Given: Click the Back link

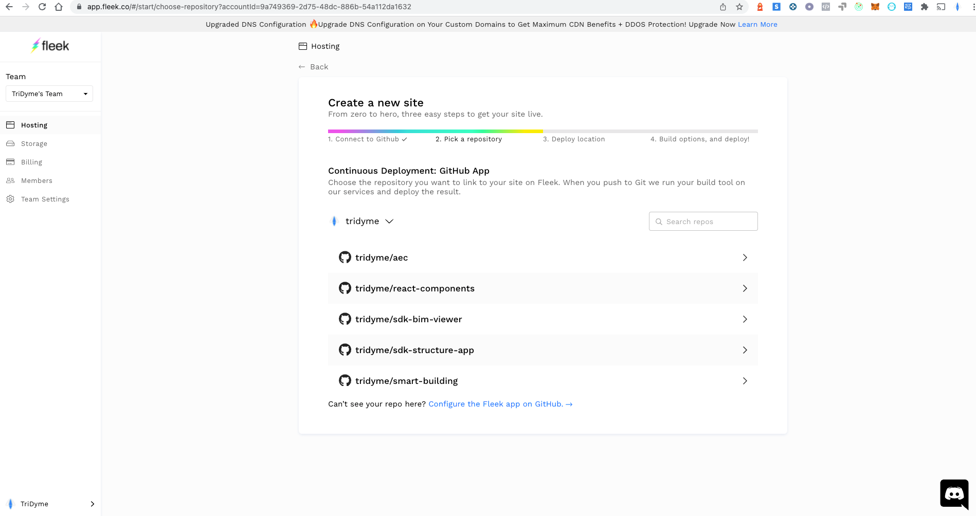Looking at the screenshot, I should [x=314, y=67].
